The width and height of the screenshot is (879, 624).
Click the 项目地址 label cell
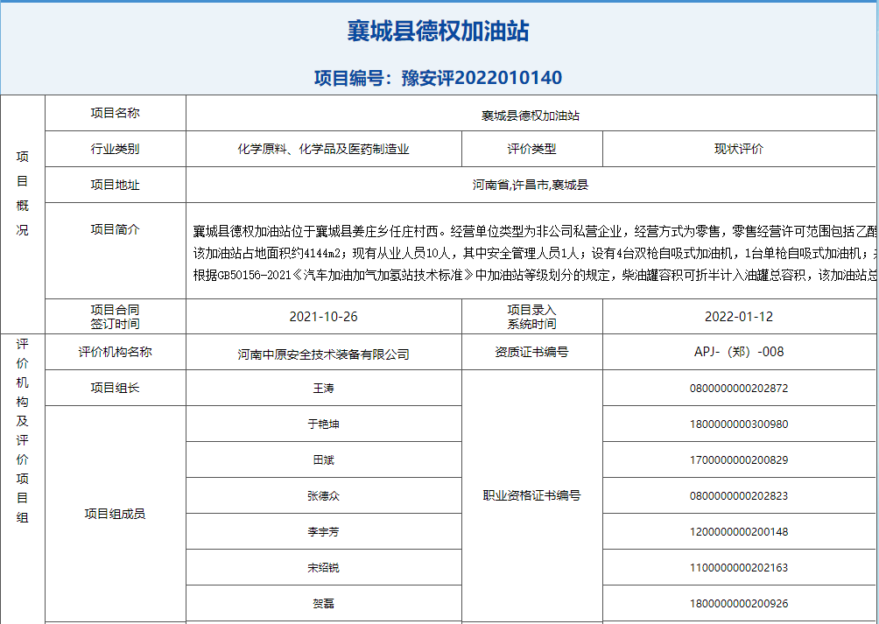coord(115,185)
